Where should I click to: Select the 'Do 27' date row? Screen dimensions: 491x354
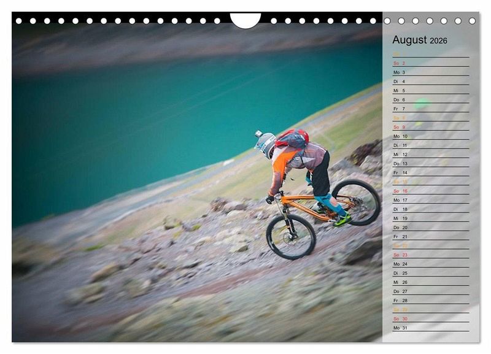coord(431,291)
